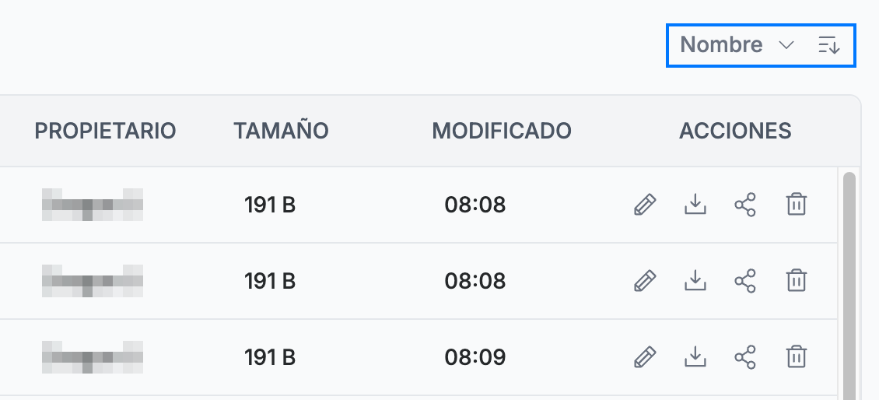Click the PROPIETARIO column header
The width and height of the screenshot is (879, 400).
coord(105,131)
